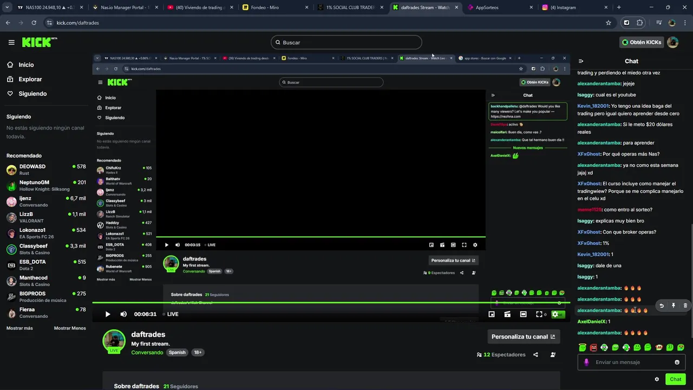Open recommended channel Classybeef
This screenshot has width=693, height=390.
(x=46, y=249)
